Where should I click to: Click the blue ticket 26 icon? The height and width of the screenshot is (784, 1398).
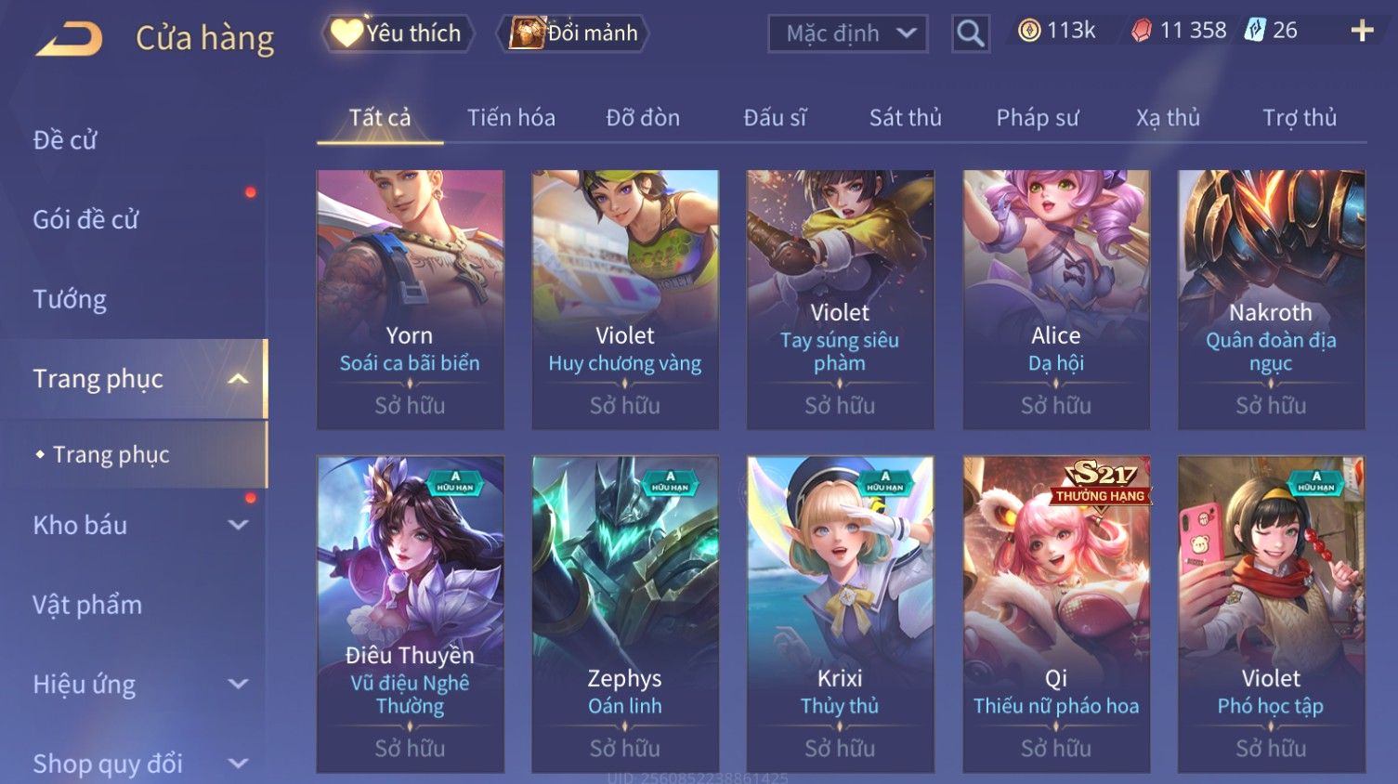click(1255, 30)
